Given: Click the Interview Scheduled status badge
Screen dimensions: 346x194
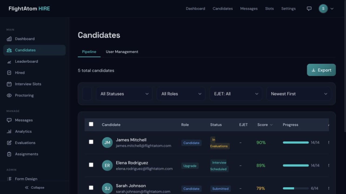Looking at the screenshot, I should [219, 166].
